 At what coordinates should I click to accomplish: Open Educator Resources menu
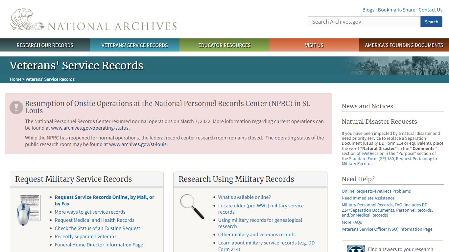[225, 45]
